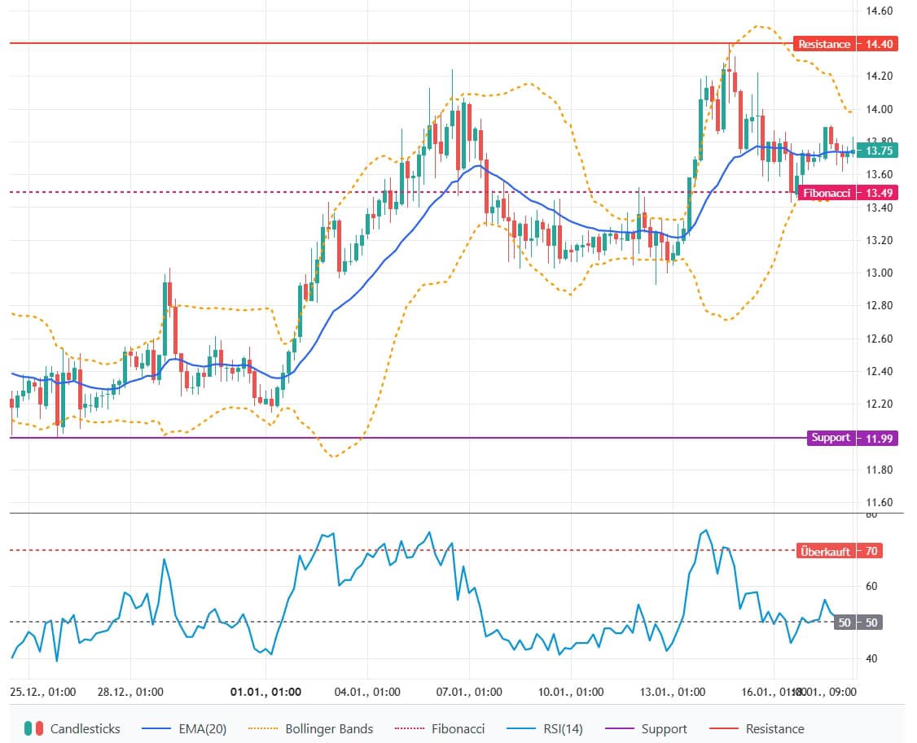Image resolution: width=917 pixels, height=743 pixels.
Task: Click the 01.01., 01:00 date axis label
Action: click(x=265, y=693)
